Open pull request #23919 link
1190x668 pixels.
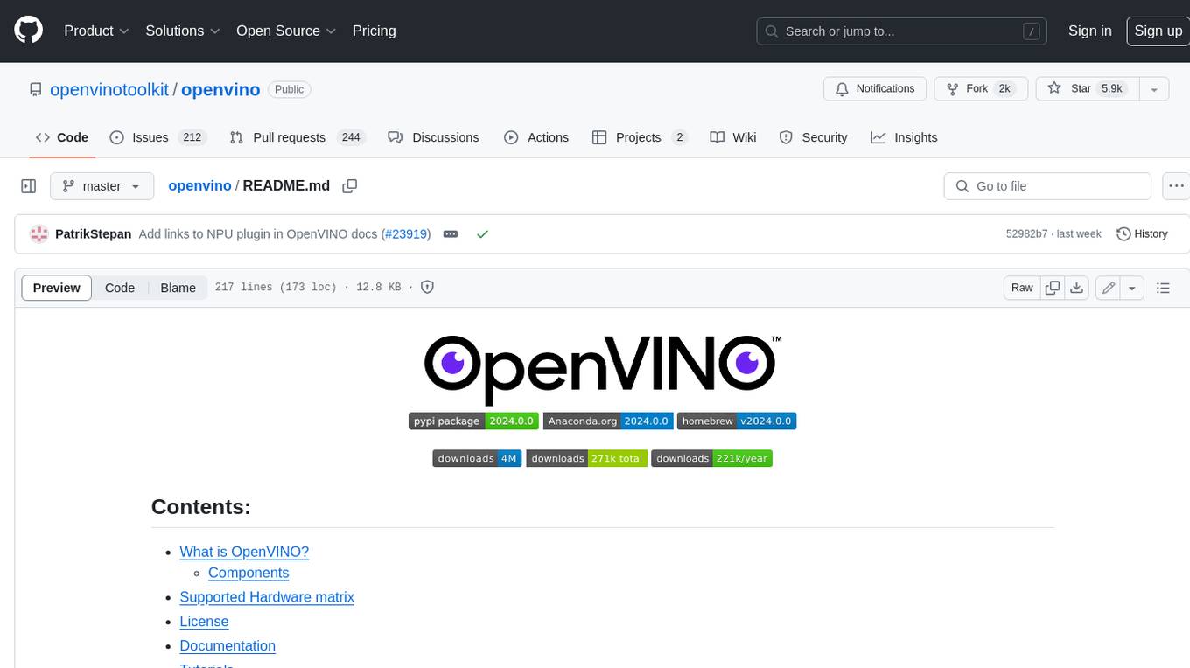[x=406, y=234]
